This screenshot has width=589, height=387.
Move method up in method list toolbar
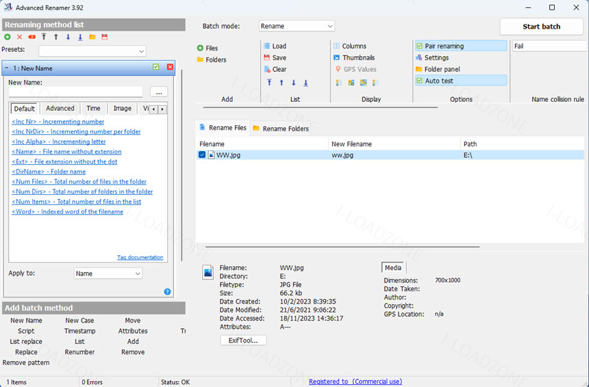[56, 37]
